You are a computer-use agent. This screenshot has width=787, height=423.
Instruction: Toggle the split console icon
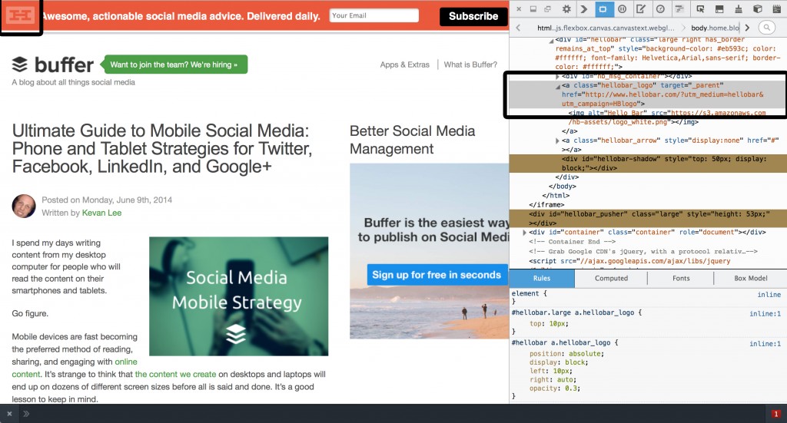(719, 9)
